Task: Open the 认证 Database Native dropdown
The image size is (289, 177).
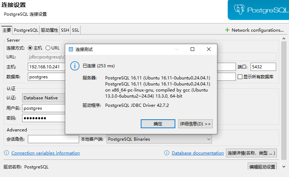Action: 43,98
